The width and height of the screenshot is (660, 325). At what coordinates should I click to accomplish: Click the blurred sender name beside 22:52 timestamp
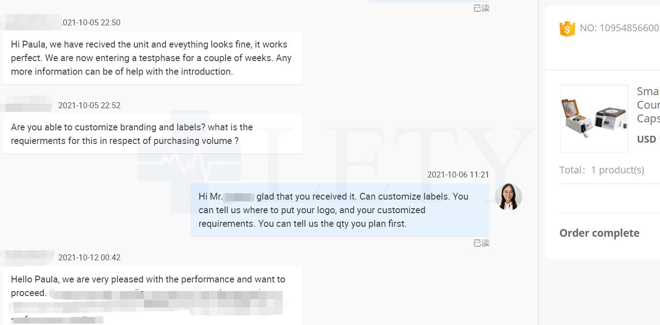[27, 104]
